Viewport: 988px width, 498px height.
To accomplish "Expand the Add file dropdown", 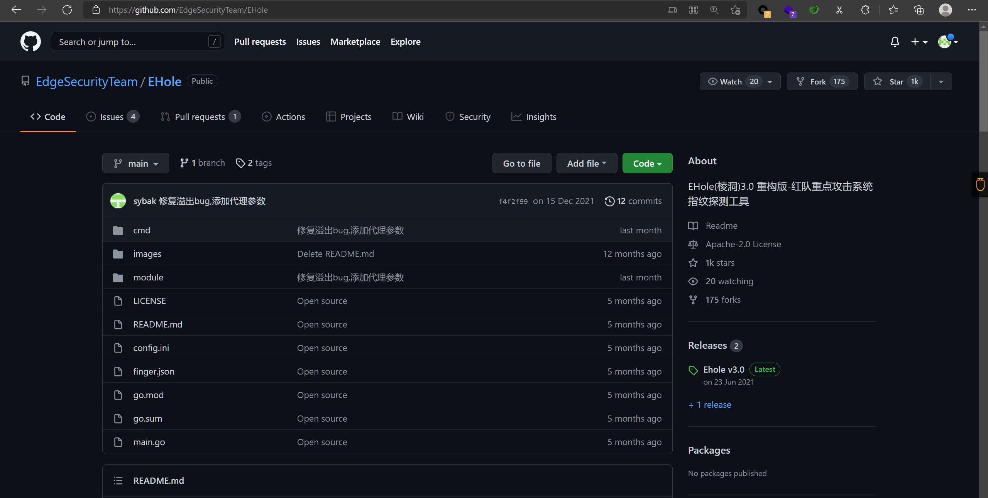I will [x=587, y=163].
